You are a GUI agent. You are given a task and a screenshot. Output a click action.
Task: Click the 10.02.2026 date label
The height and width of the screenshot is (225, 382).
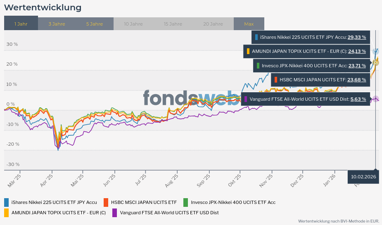(x=363, y=177)
